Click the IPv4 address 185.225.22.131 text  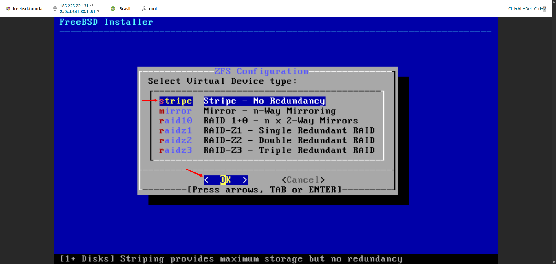coord(74,6)
